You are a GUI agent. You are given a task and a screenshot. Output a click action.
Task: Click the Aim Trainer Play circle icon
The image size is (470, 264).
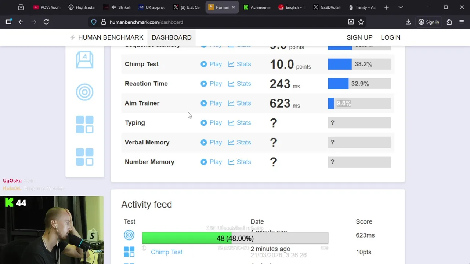click(x=204, y=103)
